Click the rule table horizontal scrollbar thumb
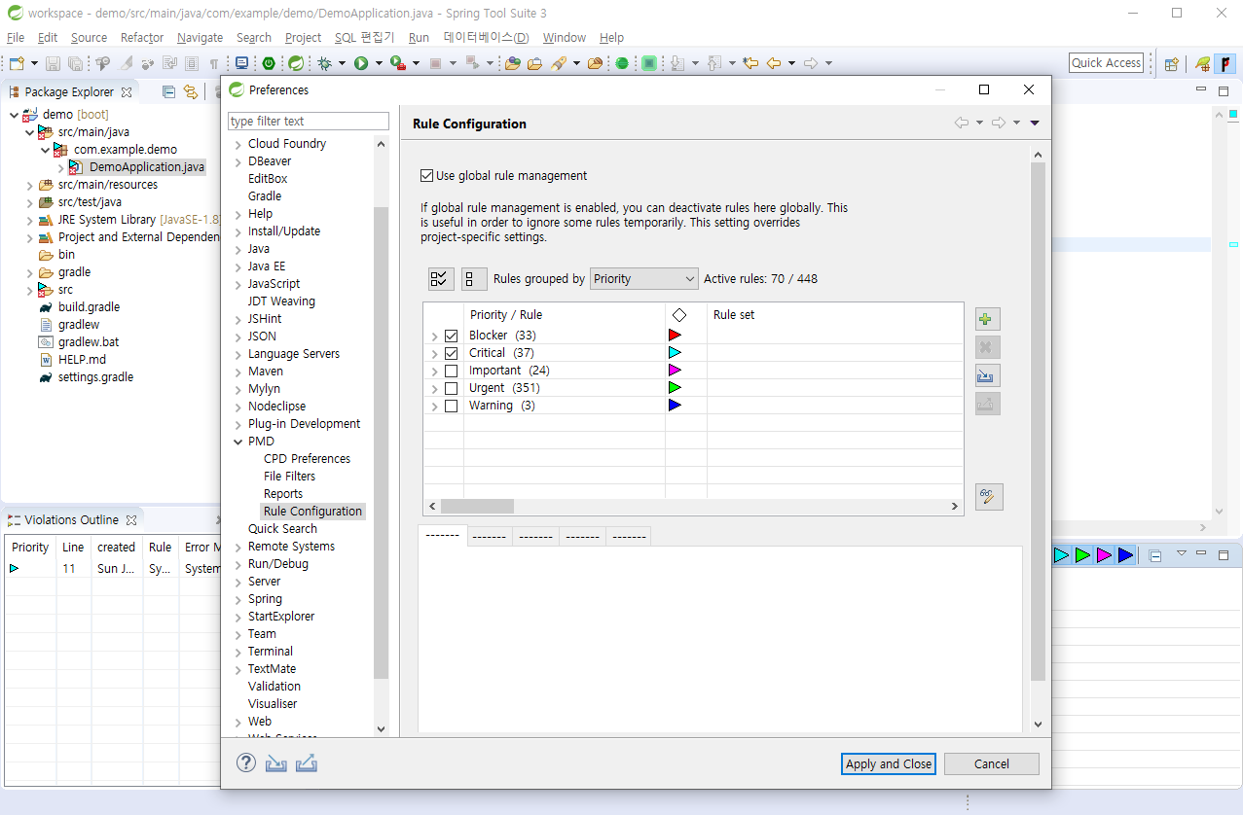Screen dimensions: 1243x815 click(x=477, y=507)
